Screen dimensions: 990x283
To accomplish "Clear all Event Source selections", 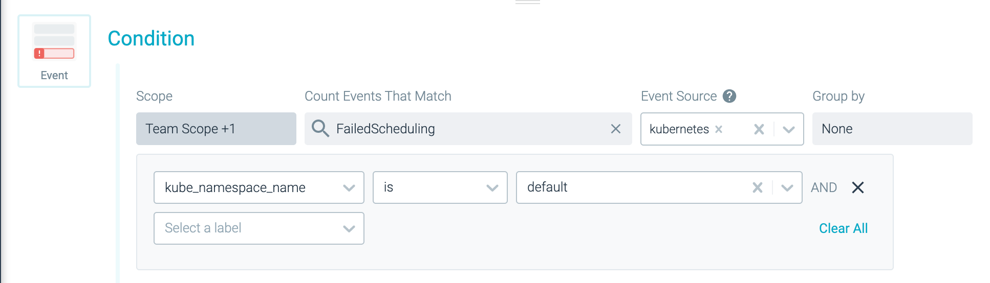I will (x=759, y=129).
